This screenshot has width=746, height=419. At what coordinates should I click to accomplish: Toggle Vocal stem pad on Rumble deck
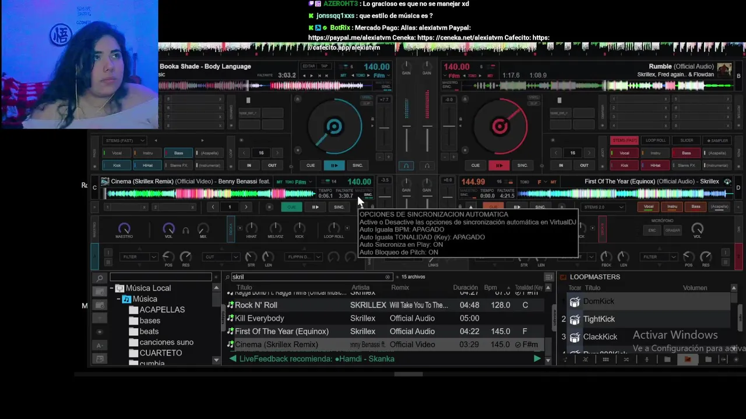pos(624,153)
